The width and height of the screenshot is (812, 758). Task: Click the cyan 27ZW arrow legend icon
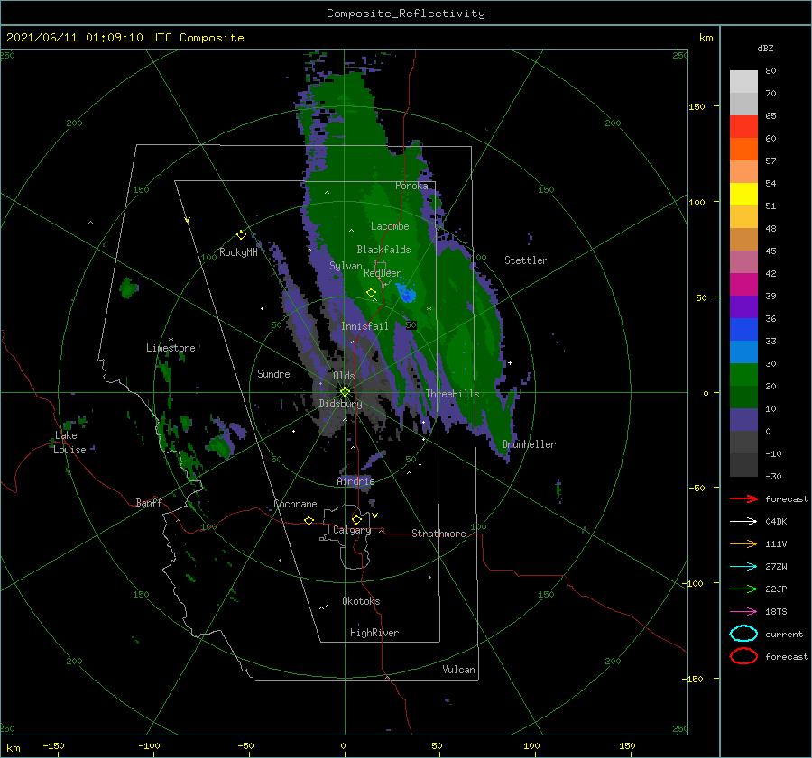743,567
